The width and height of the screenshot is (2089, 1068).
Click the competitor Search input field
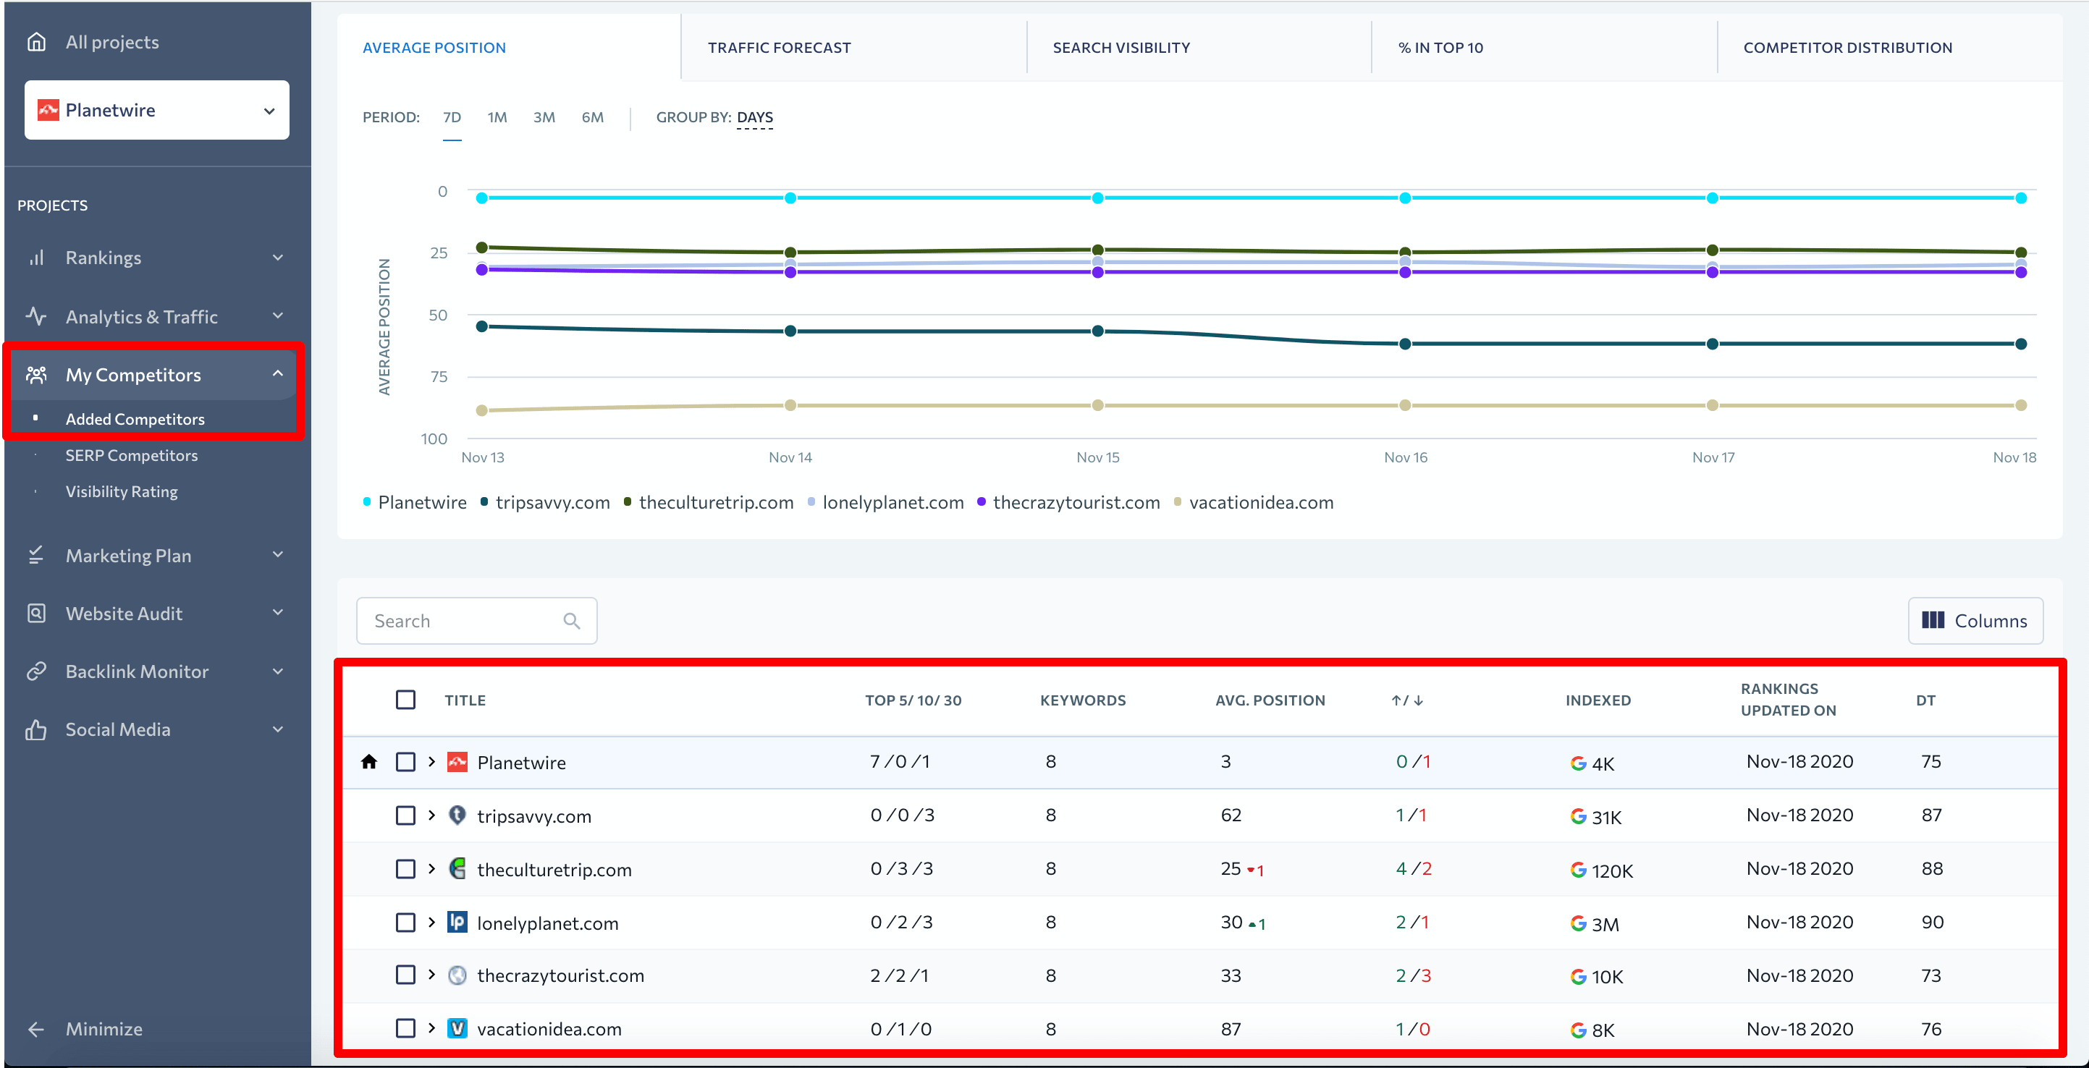477,621
